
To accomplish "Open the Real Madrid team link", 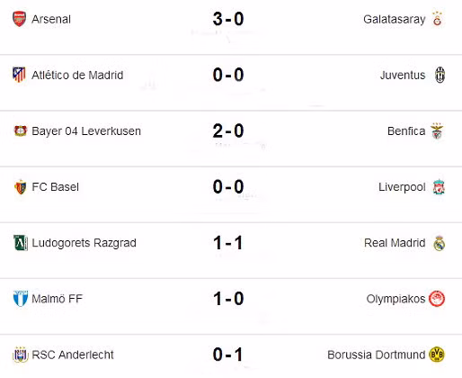I will coord(395,243).
